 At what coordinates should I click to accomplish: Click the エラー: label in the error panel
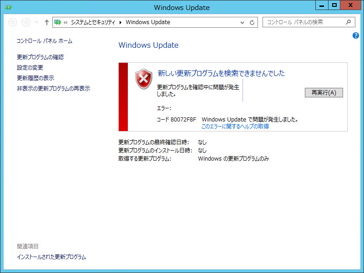164,108
